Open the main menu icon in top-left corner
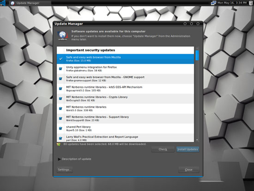 (3, 3)
